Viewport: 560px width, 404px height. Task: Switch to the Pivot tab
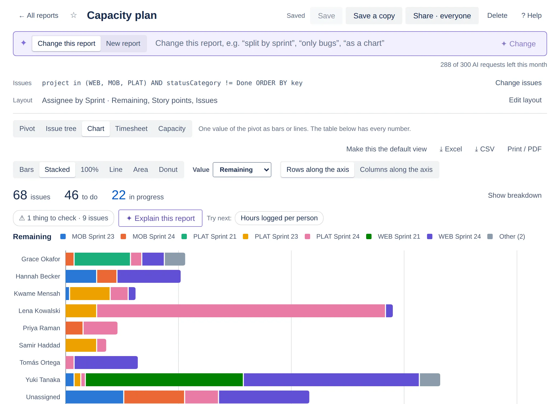click(27, 128)
